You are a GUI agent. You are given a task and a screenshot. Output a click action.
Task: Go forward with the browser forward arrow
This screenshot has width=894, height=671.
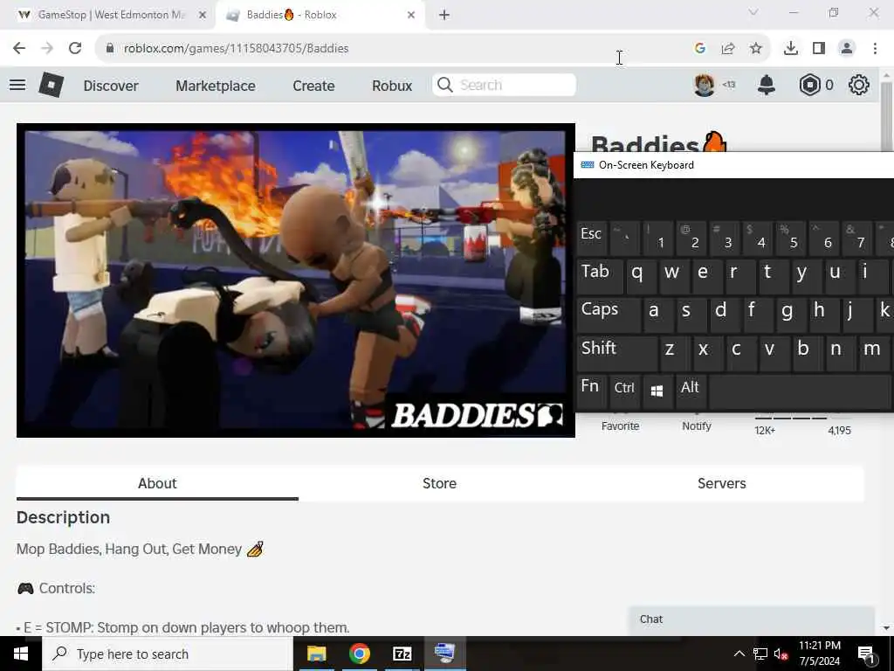[x=47, y=48]
